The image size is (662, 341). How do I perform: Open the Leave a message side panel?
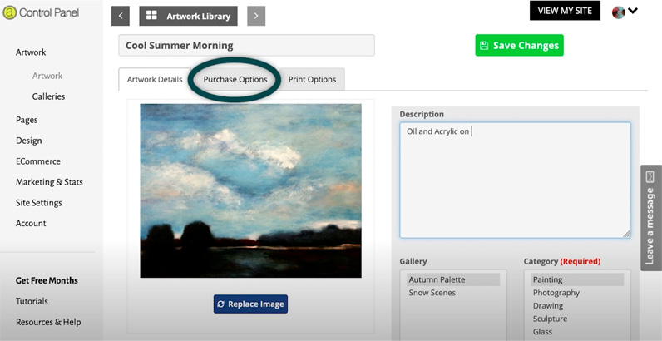coord(650,217)
